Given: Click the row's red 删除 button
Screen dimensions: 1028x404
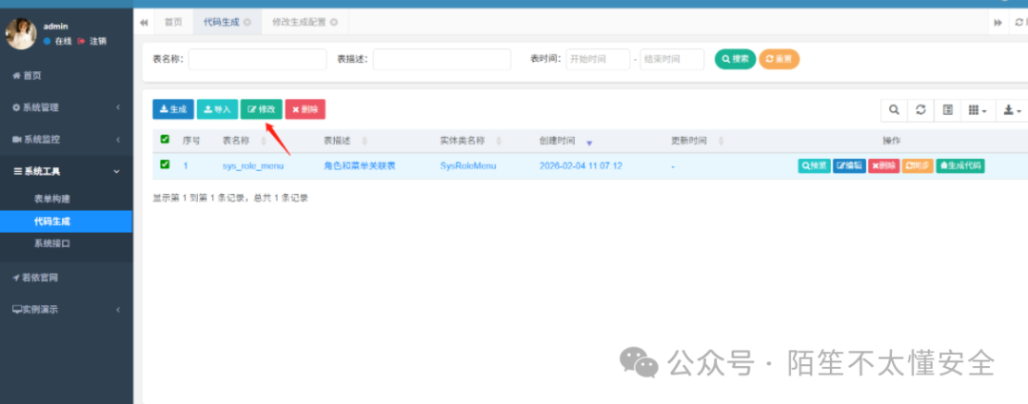Looking at the screenshot, I should [x=883, y=165].
